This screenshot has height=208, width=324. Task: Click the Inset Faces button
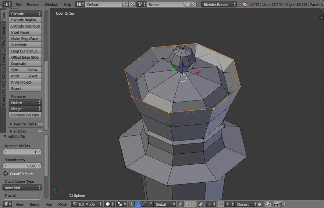pyautogui.click(x=25, y=32)
